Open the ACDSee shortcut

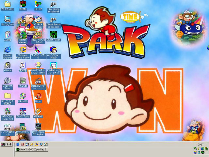[x=23, y=80]
